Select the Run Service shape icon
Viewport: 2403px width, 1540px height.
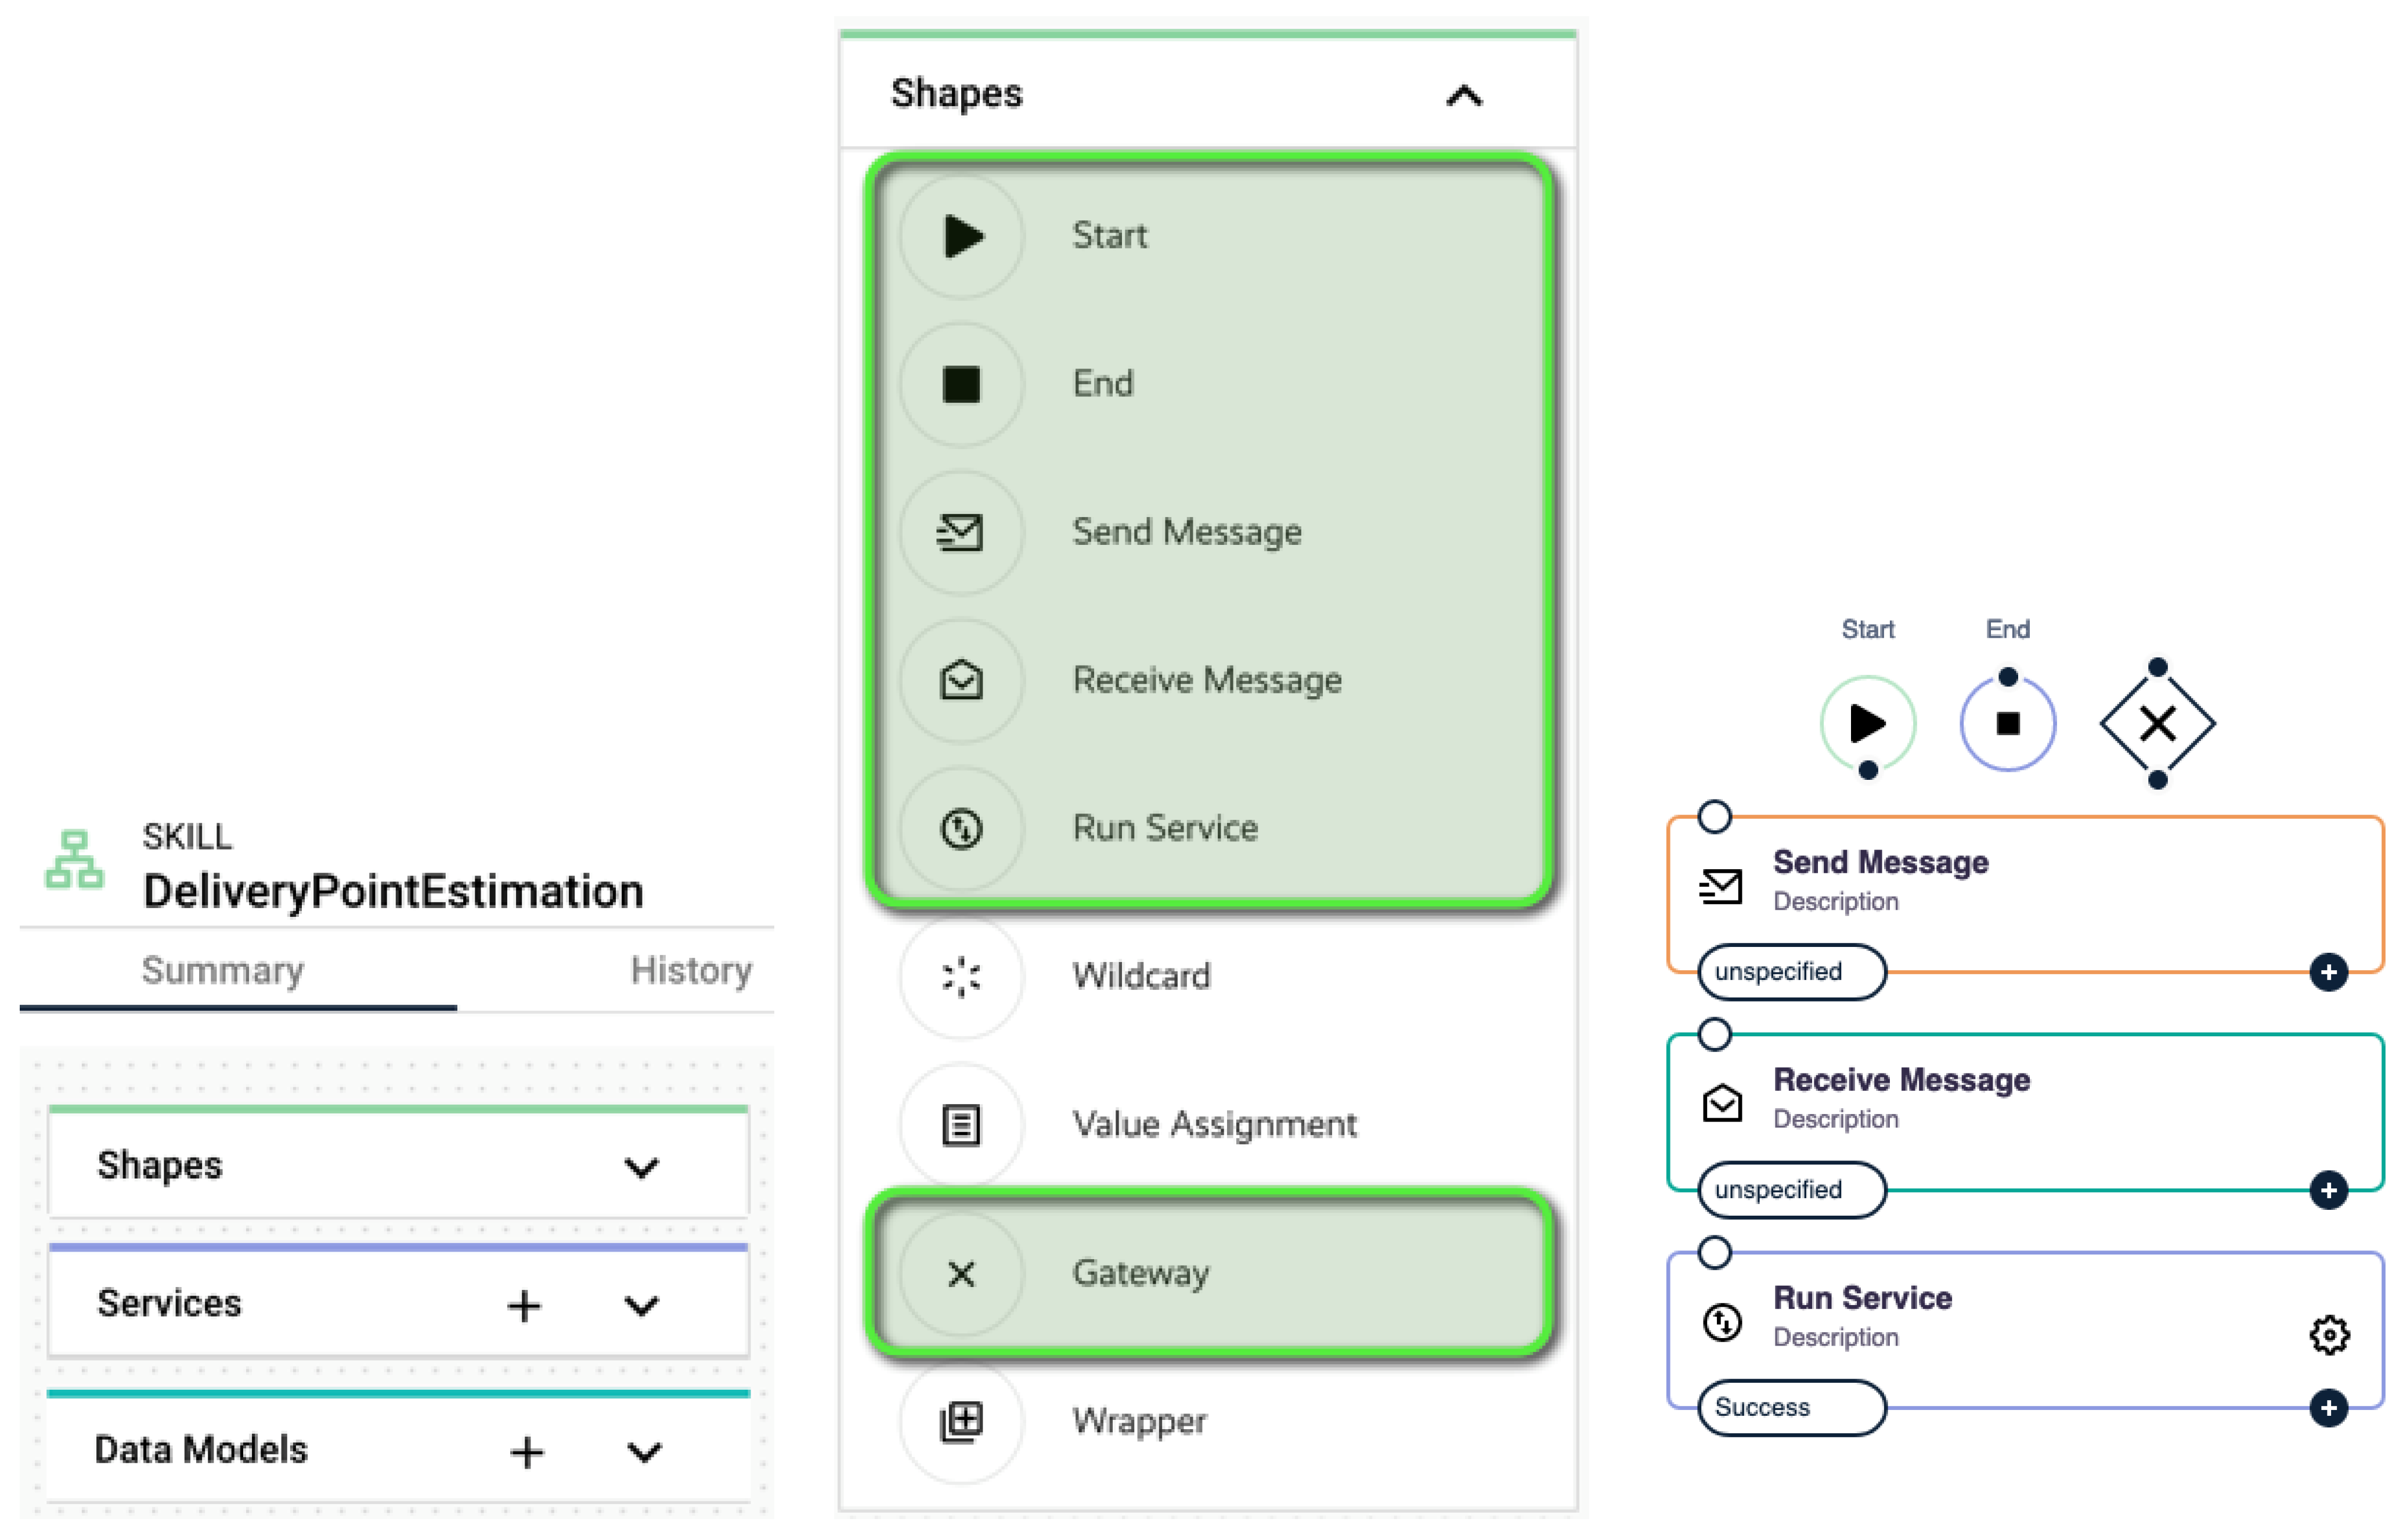pyautogui.click(x=961, y=828)
